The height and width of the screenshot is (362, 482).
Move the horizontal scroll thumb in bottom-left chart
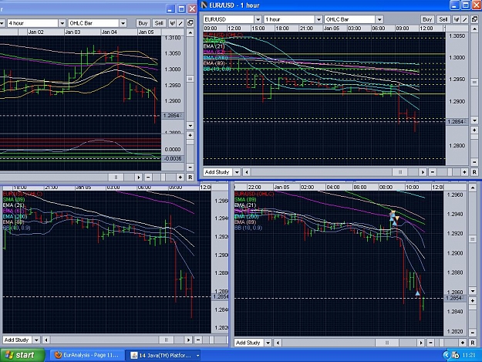167,340
